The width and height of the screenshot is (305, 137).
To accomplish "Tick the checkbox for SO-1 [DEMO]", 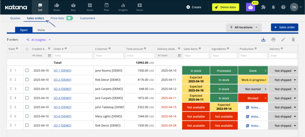I will (x=27, y=70).
